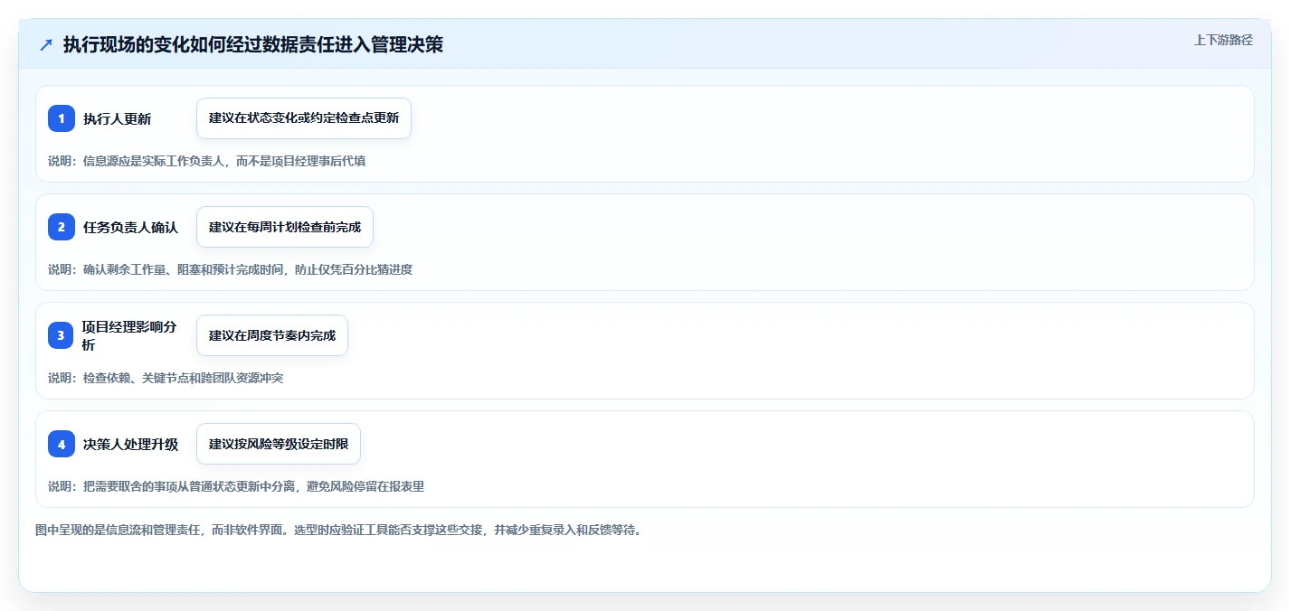Image resolution: width=1290 pixels, height=611 pixels.
Task: Click the note 检查依赖、关键节点和跨团队资源冲突
Action: point(183,378)
